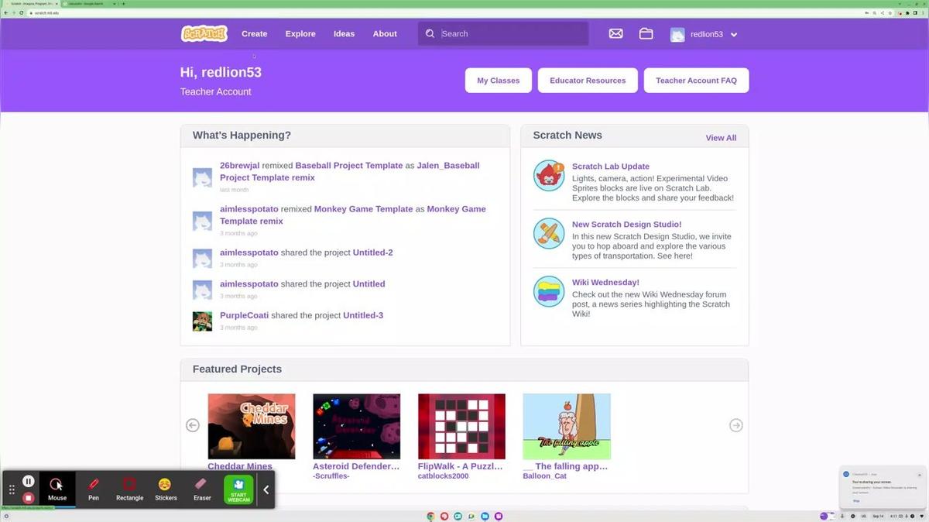
Task: Click View All in Scratch News
Action: (x=721, y=138)
